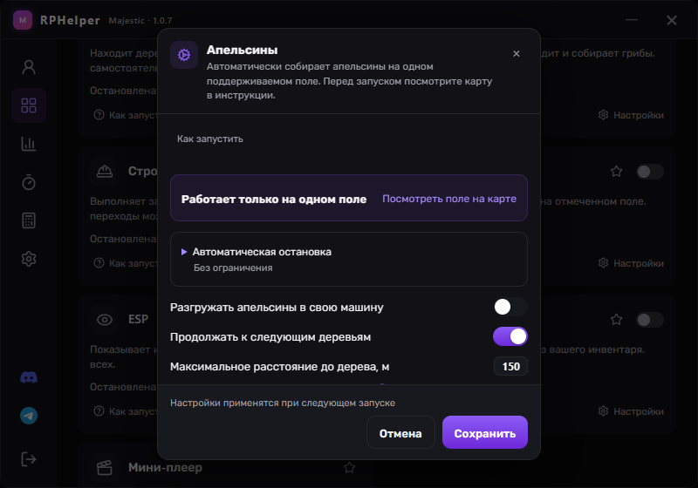Click the favorite star beside the инвентаря card switch

(x=617, y=319)
